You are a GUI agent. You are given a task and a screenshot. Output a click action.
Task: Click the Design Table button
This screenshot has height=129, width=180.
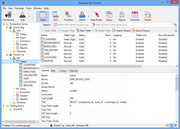[x=66, y=31]
